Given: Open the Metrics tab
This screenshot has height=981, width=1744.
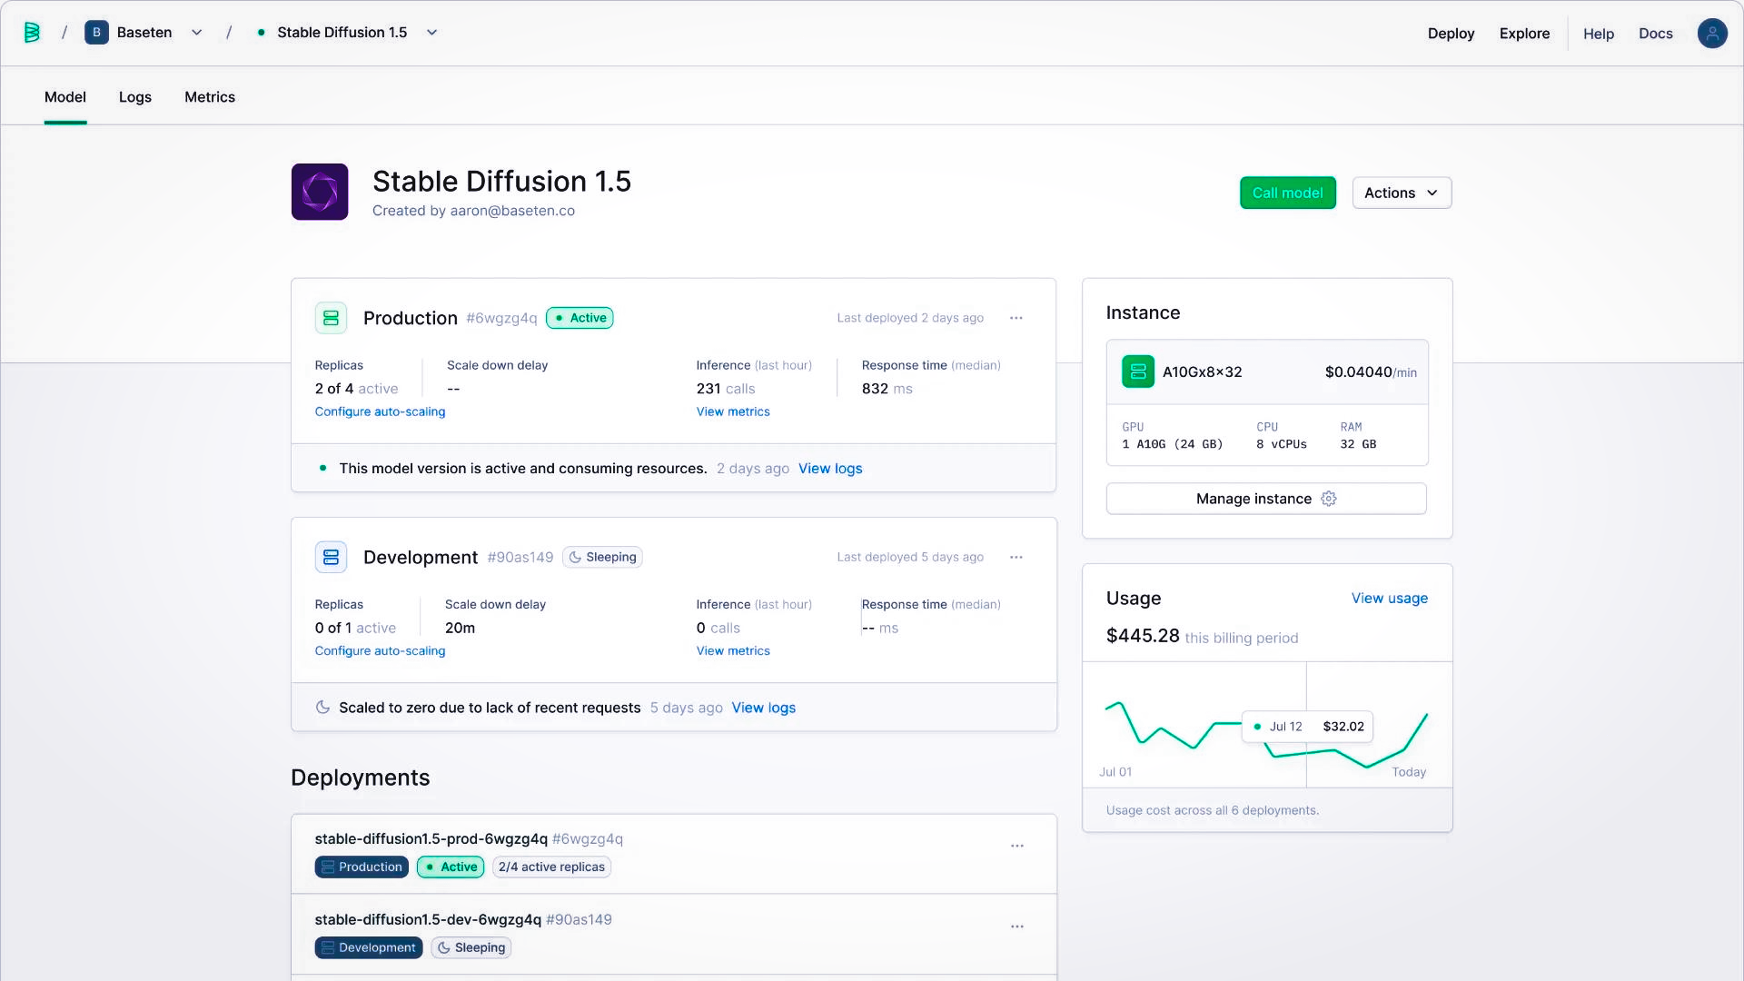Looking at the screenshot, I should (x=210, y=97).
